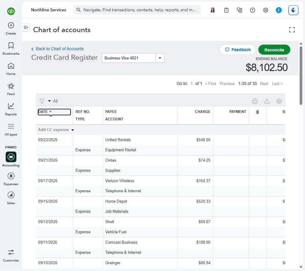Screen dimensions: 305x271
Task: Click the attachment paperclip column header
Action: (258, 112)
